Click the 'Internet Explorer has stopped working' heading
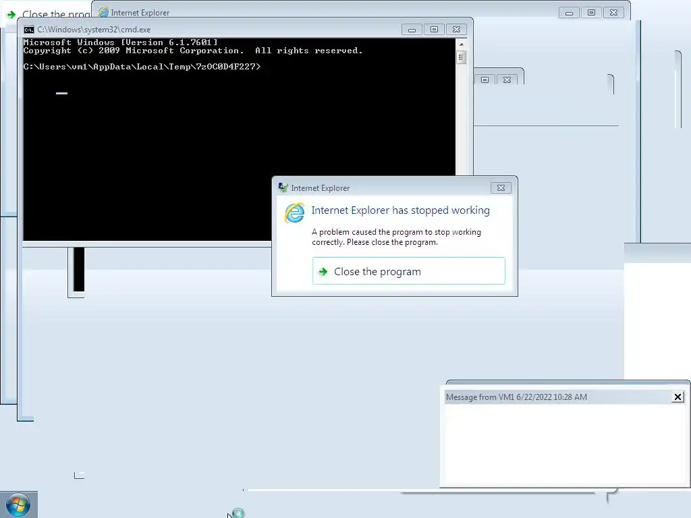691x518 pixels. point(401,210)
